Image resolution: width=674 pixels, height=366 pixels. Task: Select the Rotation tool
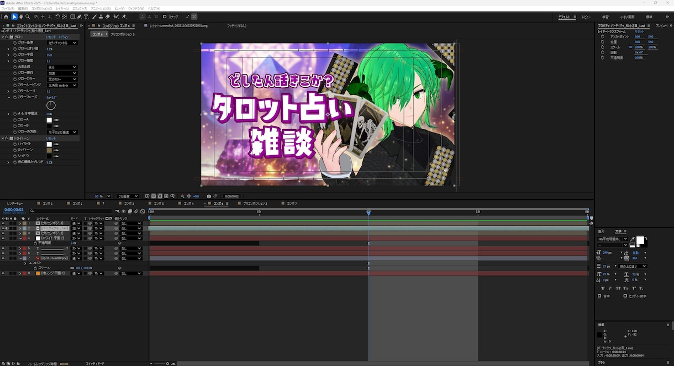(57, 17)
